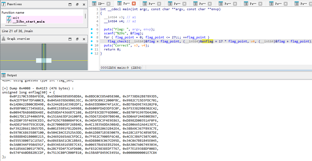The image size is (312, 161).
Task: Click the '[+] Dump 0x4008 - 0x41E3' output line
Action: click(x=38, y=89)
